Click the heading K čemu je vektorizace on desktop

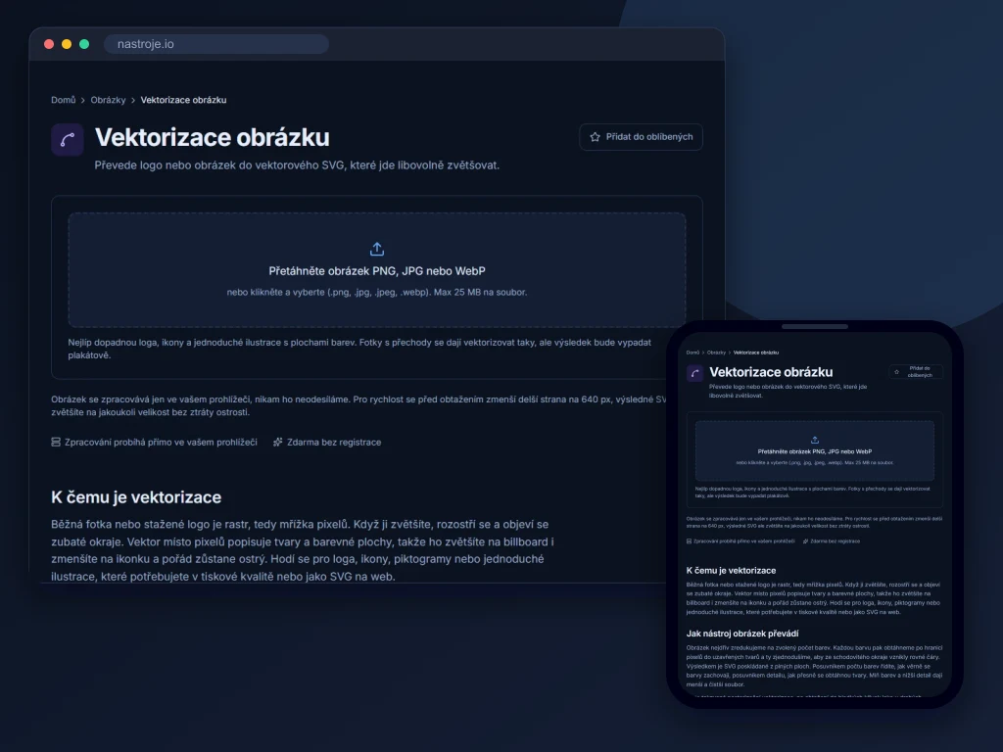pyautogui.click(x=136, y=496)
